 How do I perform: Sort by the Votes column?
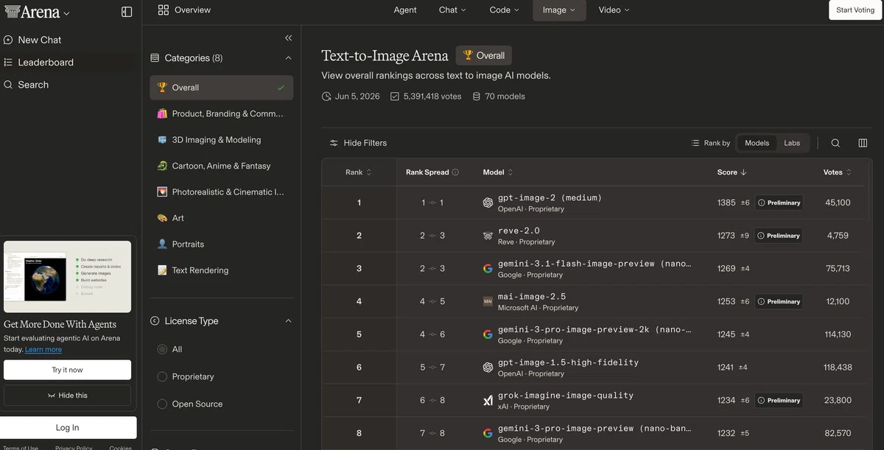838,172
